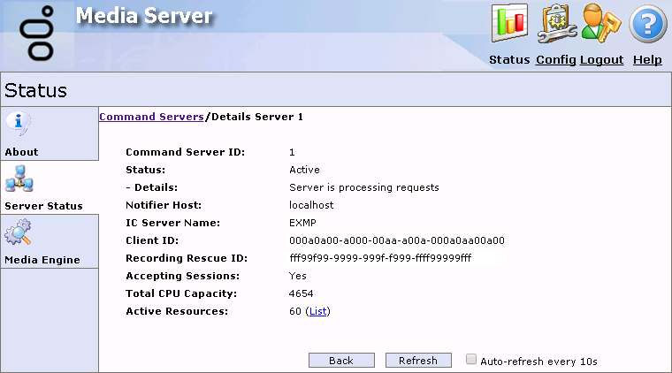The height and width of the screenshot is (373, 672).
Task: Click the Media Engine gear icon
Action: point(19,233)
